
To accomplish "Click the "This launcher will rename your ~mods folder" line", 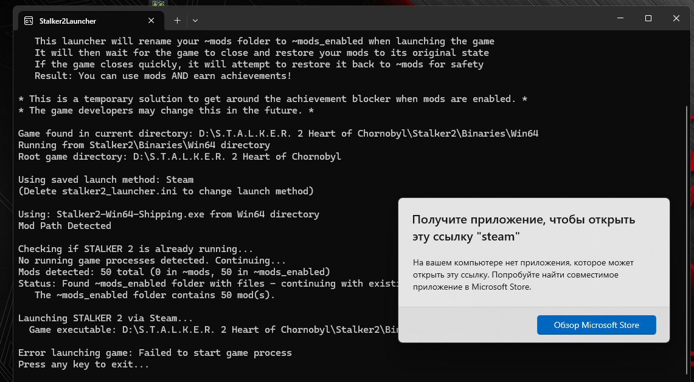I will [x=264, y=41].
